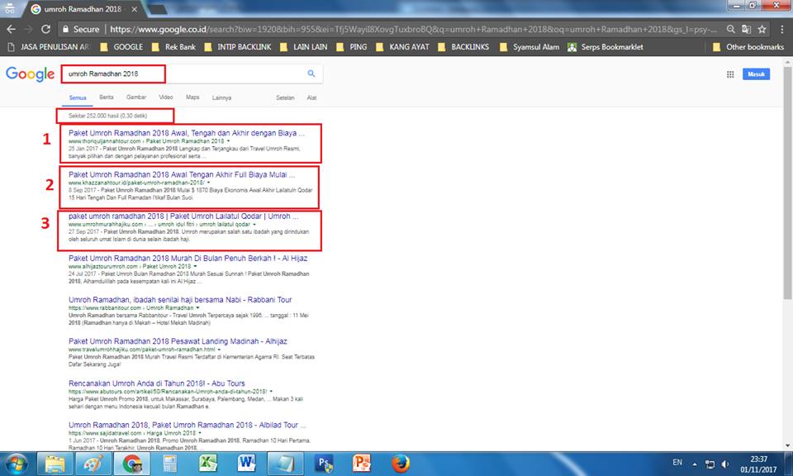
Task: Open PowerPoint from the taskbar
Action: [x=362, y=464]
